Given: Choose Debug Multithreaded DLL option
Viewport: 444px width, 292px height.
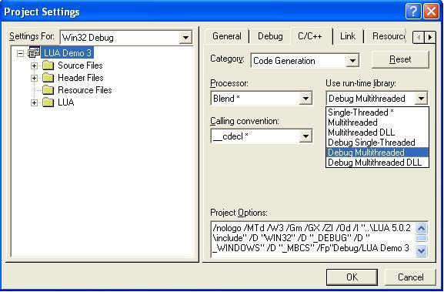Looking at the screenshot, I should (x=377, y=163).
